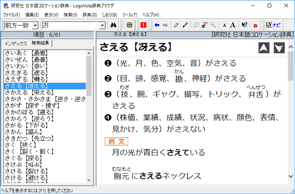Image resolution: width=295 pixels, height=194 pixels.
Task: Click results list scrollbar down arrow
Action: pos(89,180)
